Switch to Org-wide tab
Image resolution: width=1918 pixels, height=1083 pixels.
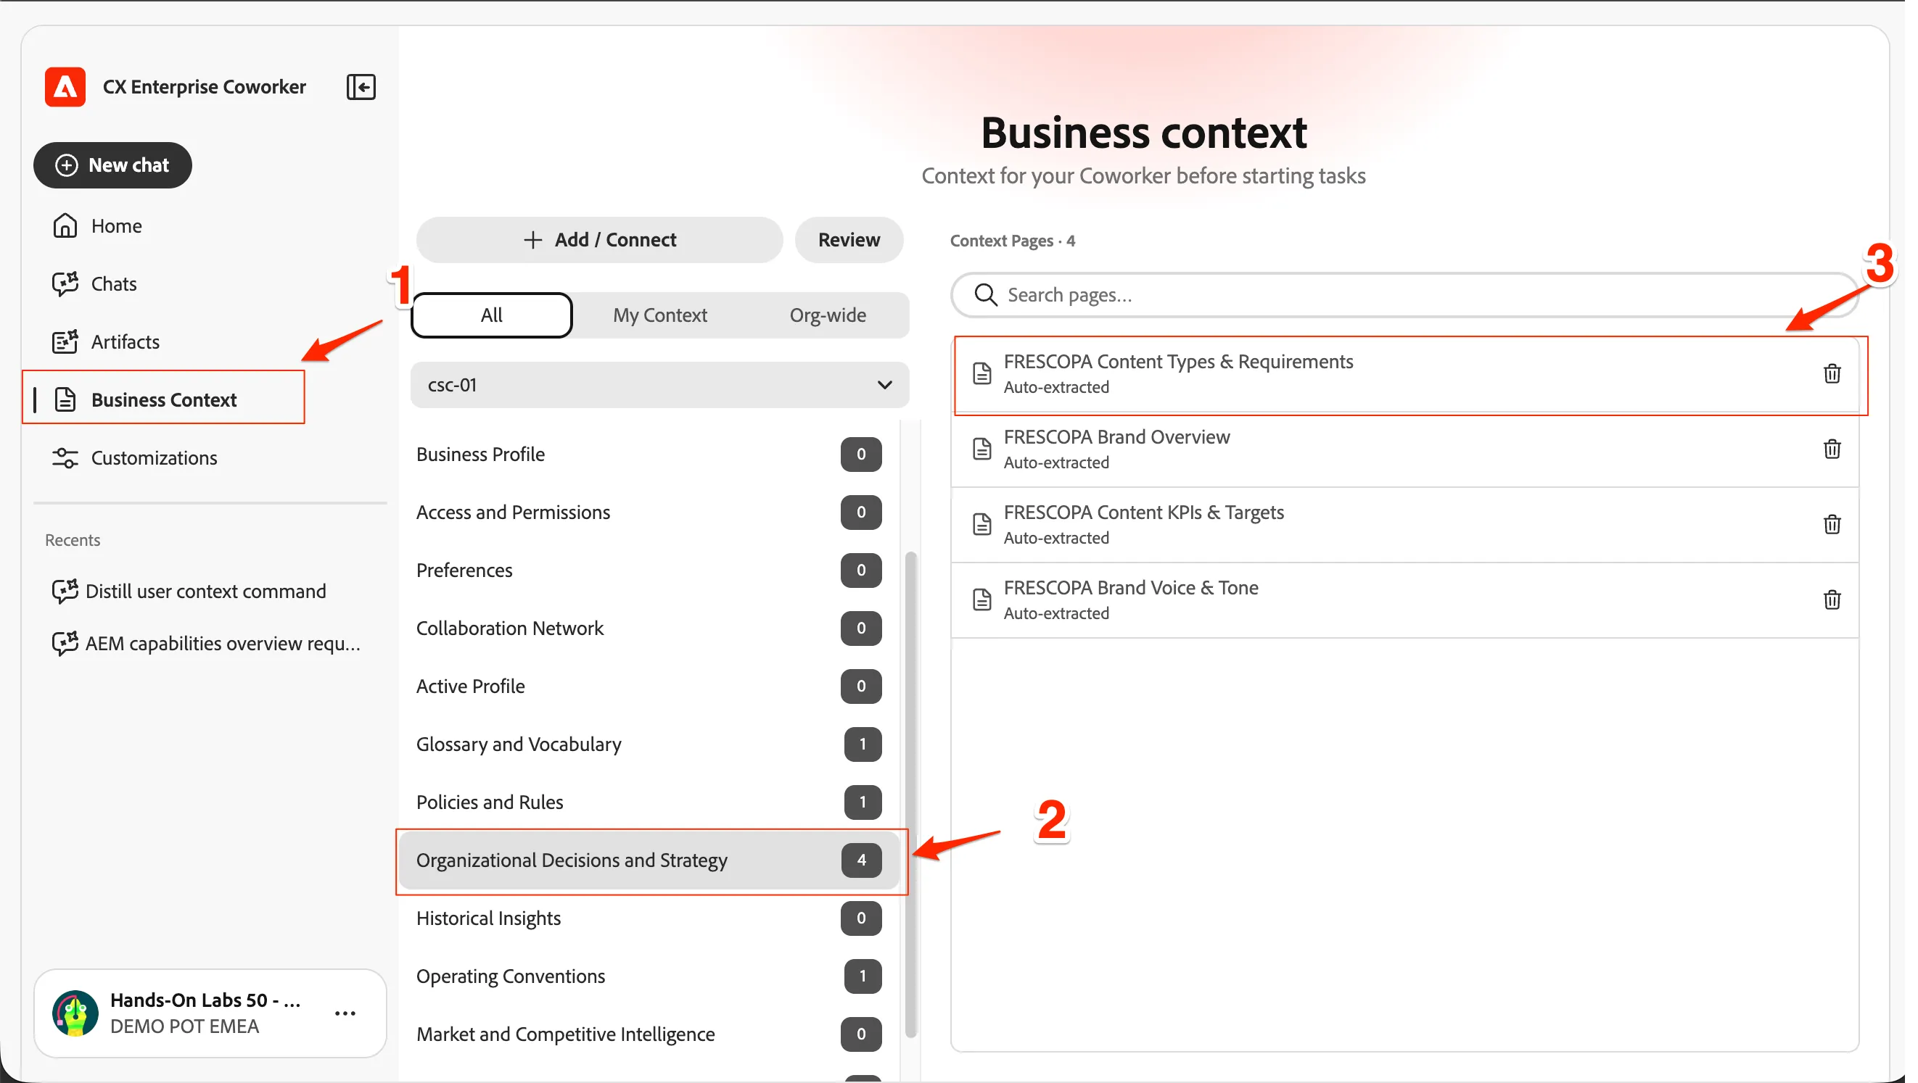click(827, 315)
